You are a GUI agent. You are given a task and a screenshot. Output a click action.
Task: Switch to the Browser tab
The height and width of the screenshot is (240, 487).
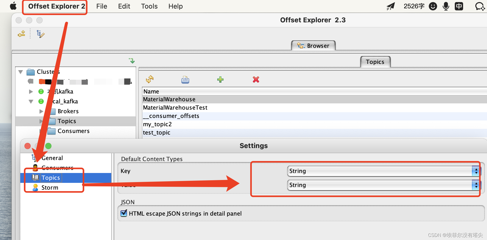tap(313, 46)
